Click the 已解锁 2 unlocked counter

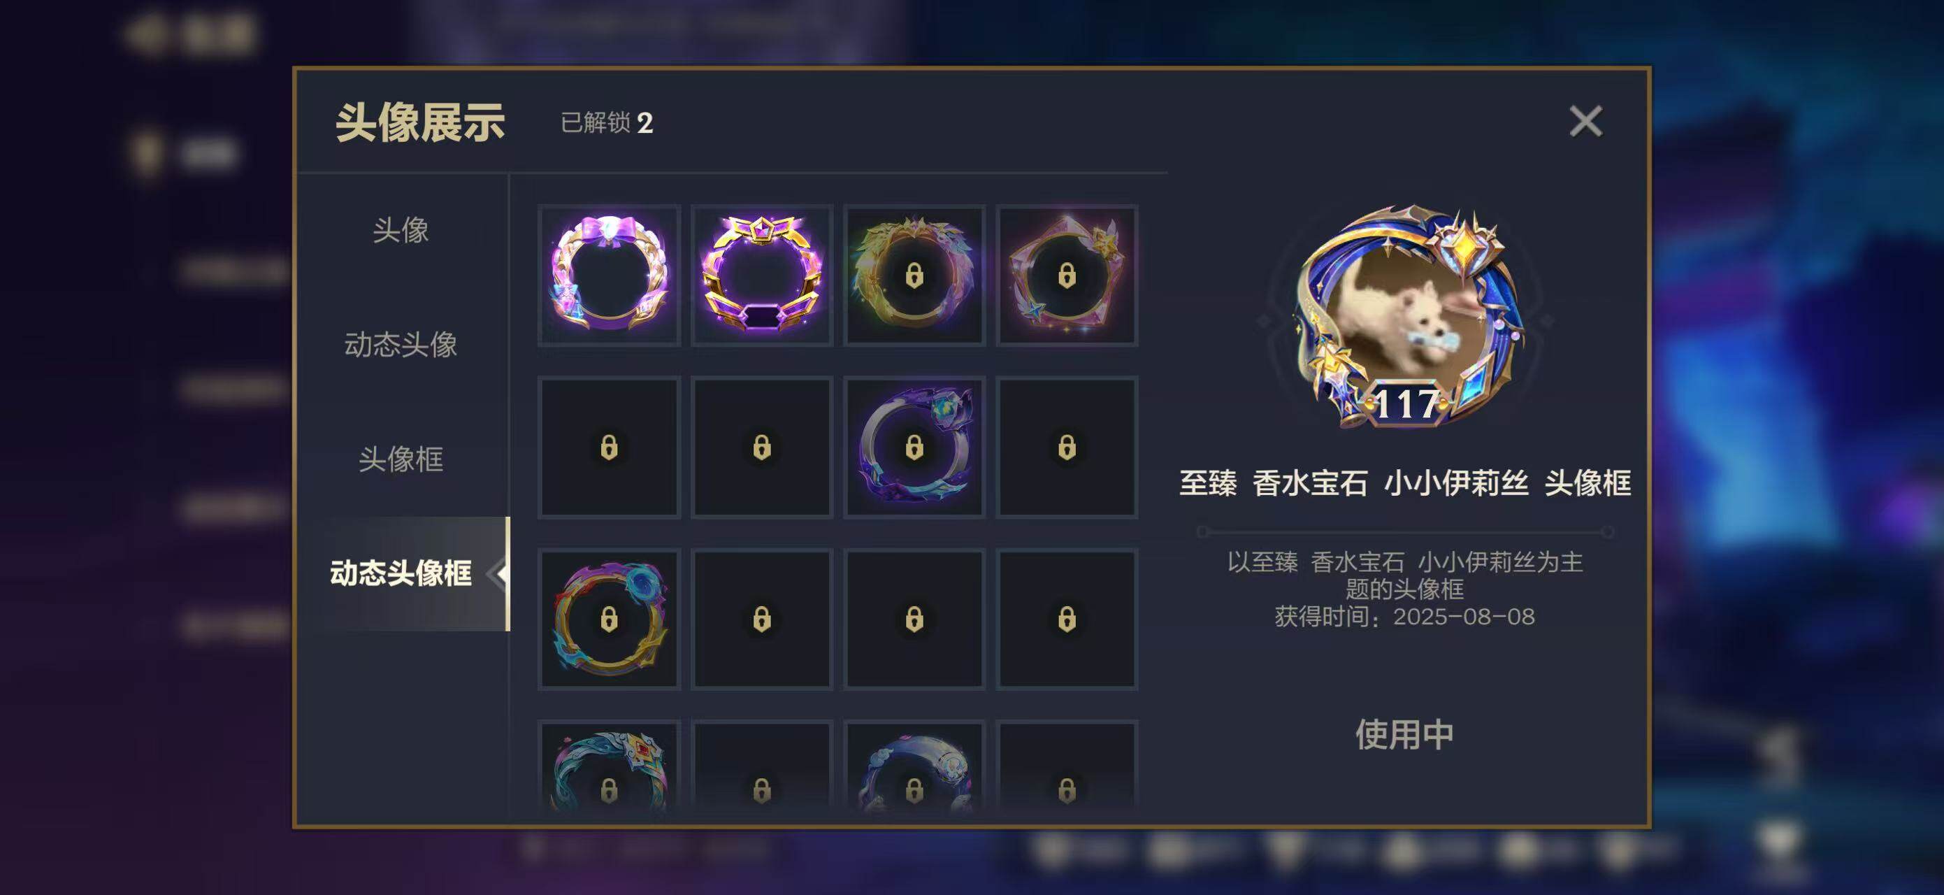(x=607, y=122)
